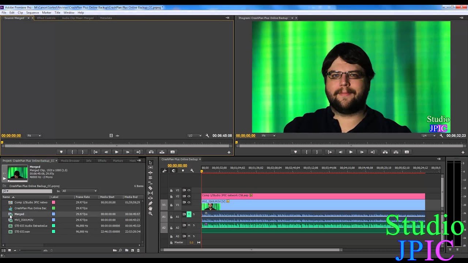Select the Ripple Edit tool

150,173
